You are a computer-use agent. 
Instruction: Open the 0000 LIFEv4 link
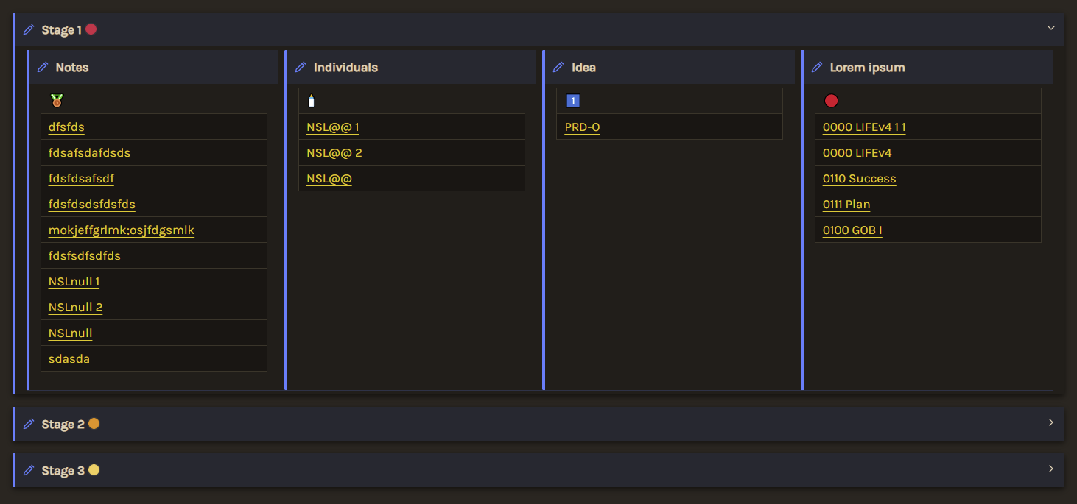[x=857, y=153]
